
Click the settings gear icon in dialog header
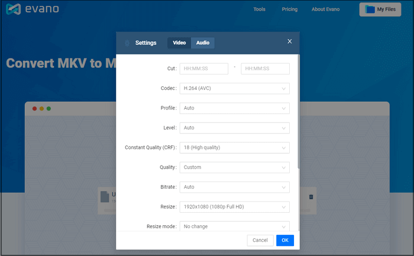click(127, 43)
